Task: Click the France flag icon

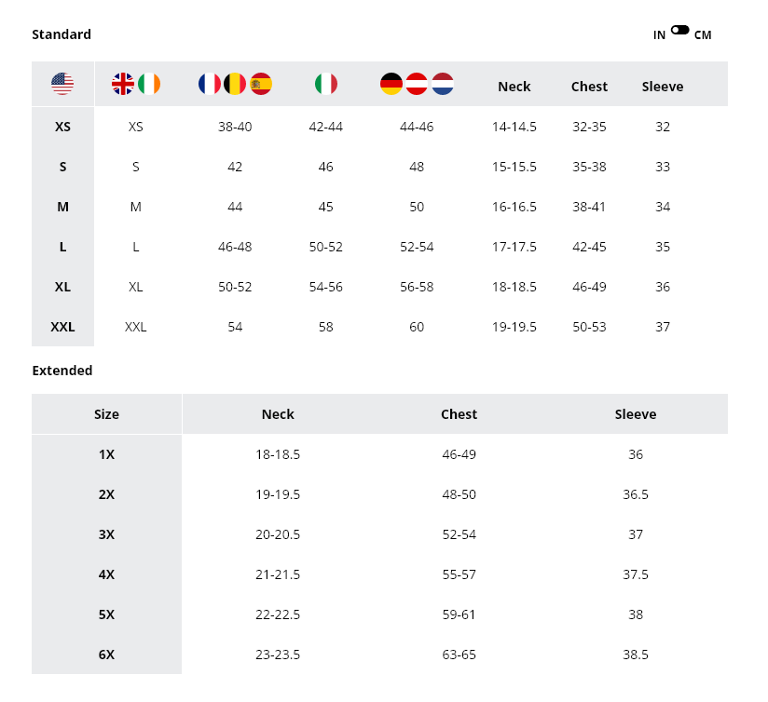Action: pos(210,84)
